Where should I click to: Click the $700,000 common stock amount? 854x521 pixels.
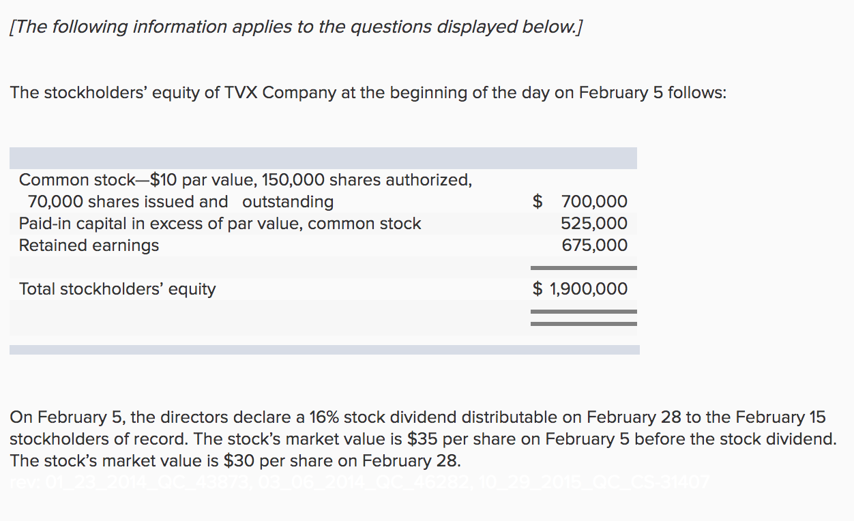(x=580, y=202)
